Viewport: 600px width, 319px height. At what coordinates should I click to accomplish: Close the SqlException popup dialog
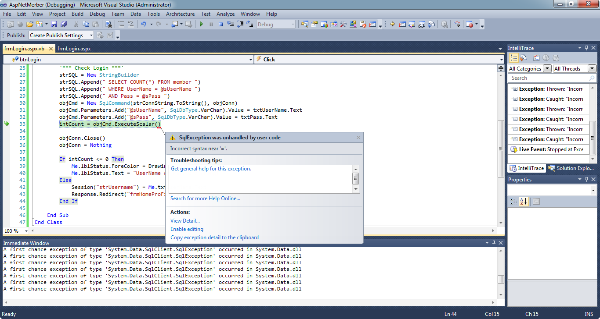point(358,137)
